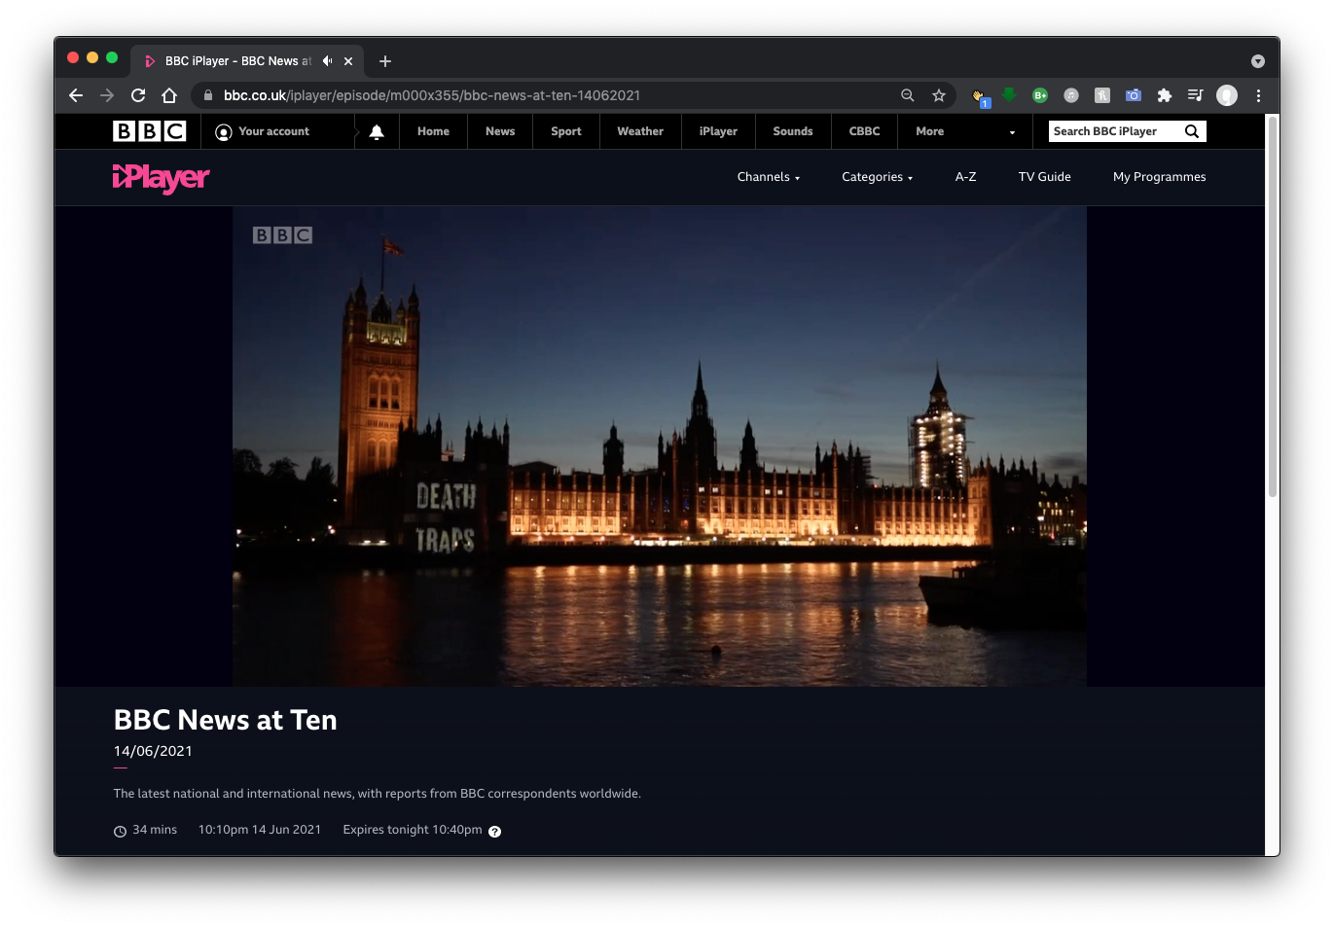The image size is (1334, 928).
Task: Click the waving hand extension icon
Action: 979,95
